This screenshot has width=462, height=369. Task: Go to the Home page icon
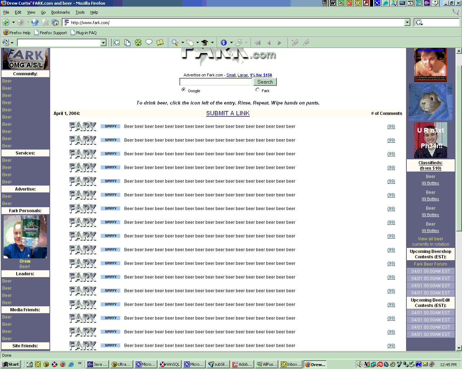tap(55, 22)
